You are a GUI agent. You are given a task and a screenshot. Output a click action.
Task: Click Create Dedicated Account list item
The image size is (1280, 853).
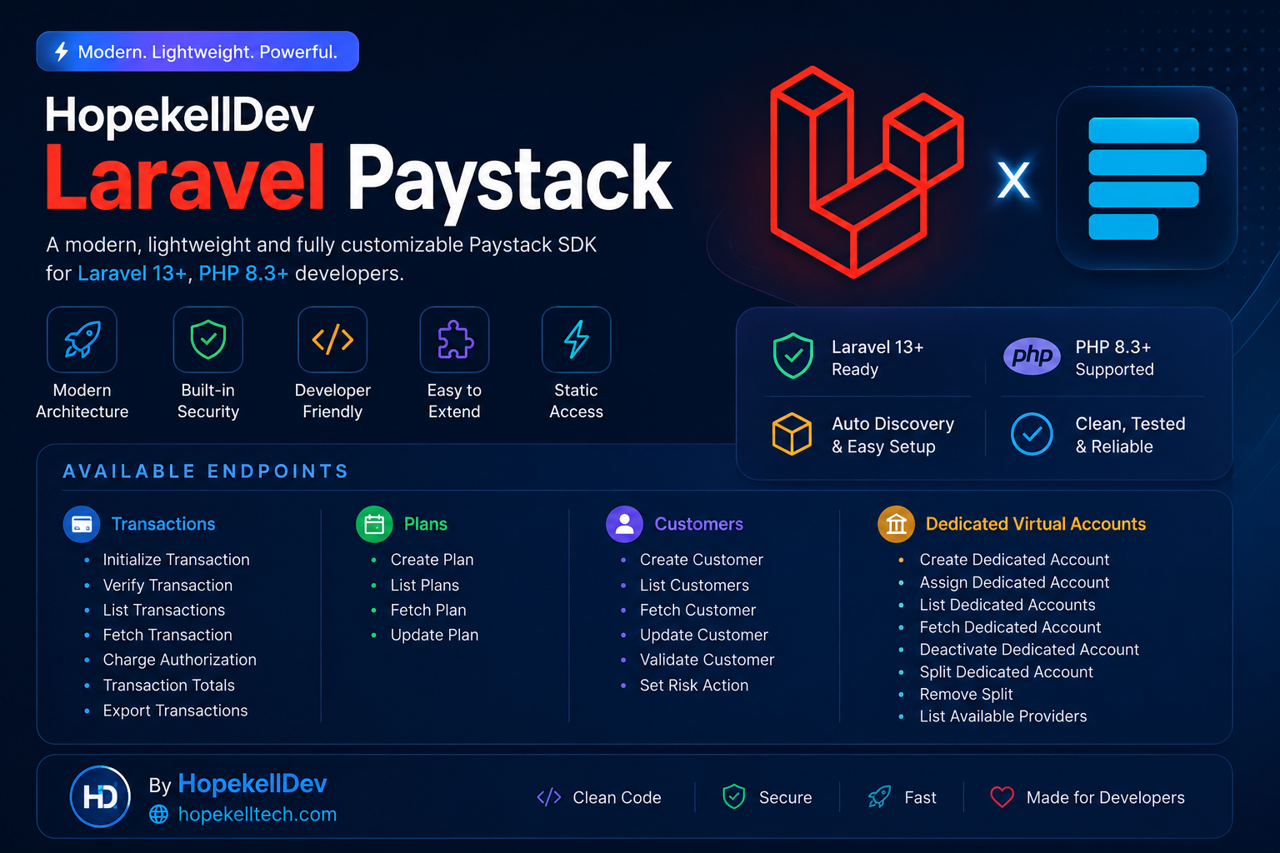[x=1014, y=560]
